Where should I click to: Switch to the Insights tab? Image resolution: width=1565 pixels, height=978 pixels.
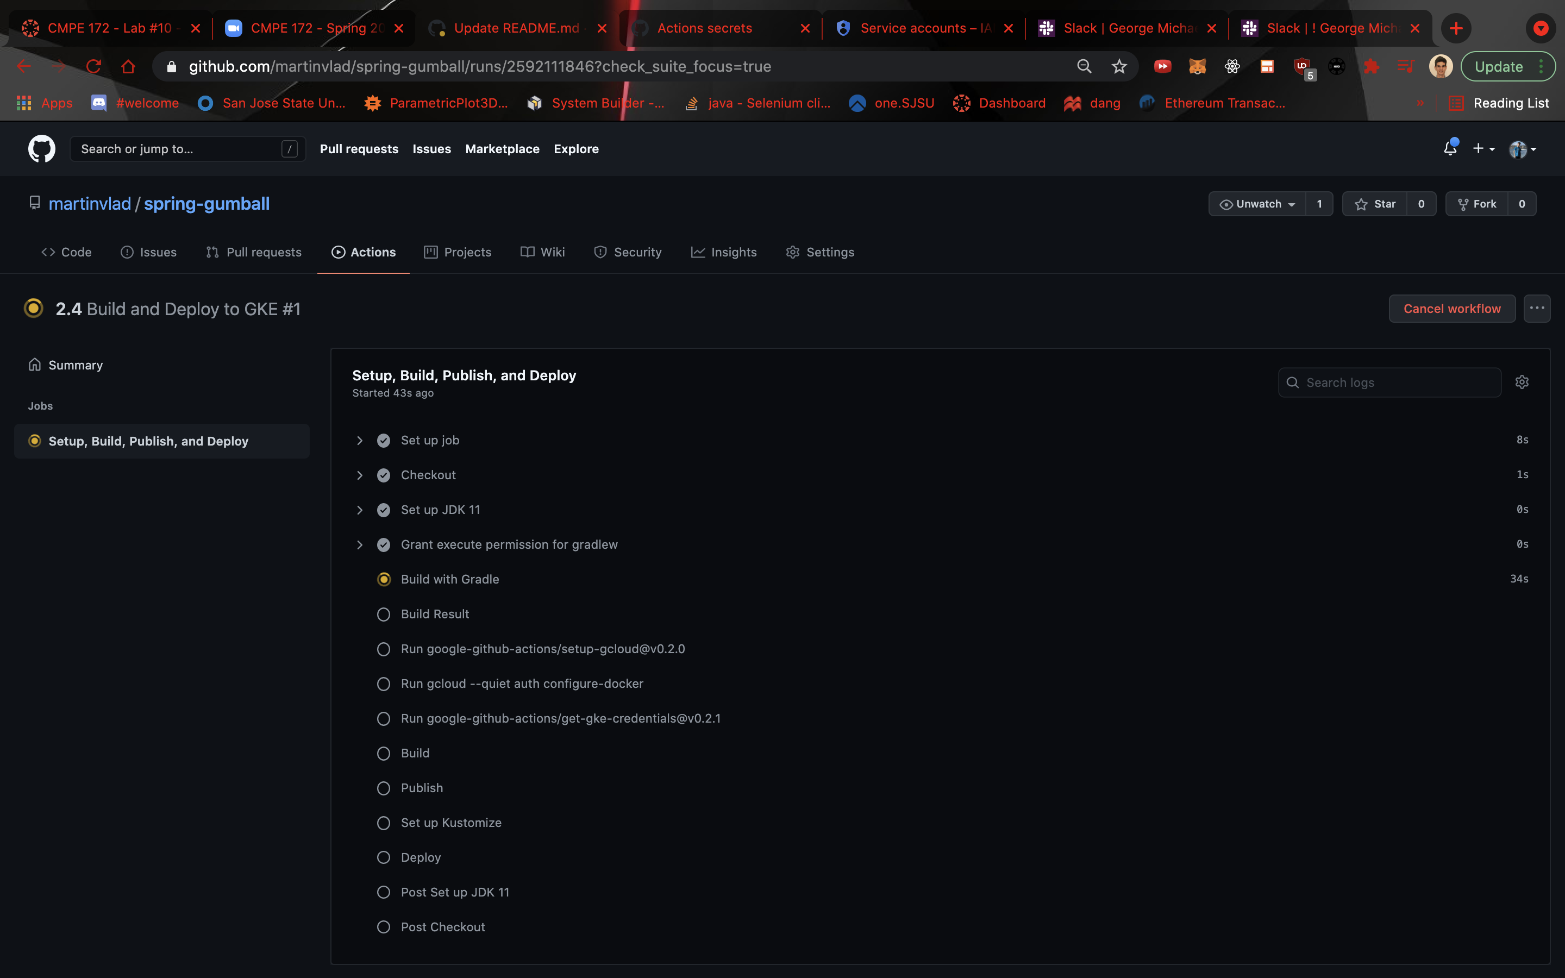click(x=724, y=252)
